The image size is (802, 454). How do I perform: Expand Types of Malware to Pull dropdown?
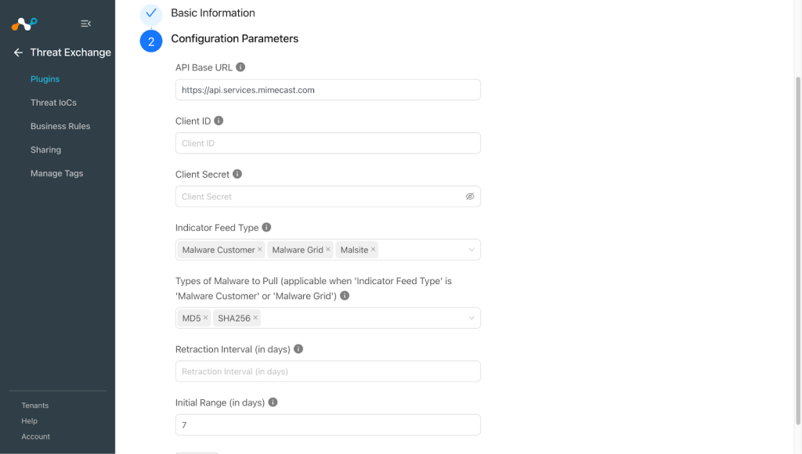(x=471, y=318)
